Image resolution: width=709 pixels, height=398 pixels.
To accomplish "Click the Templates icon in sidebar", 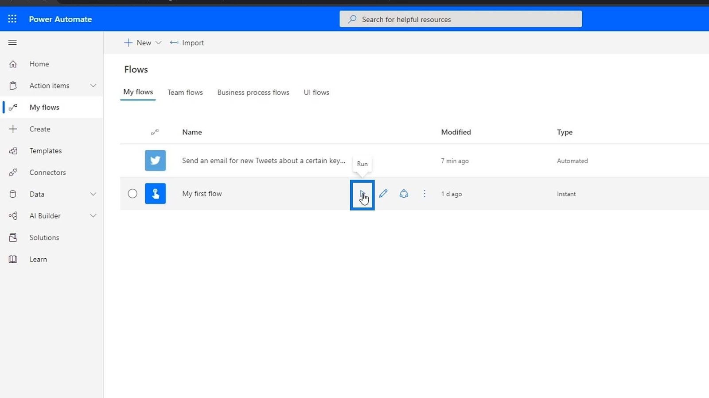I will click(13, 151).
